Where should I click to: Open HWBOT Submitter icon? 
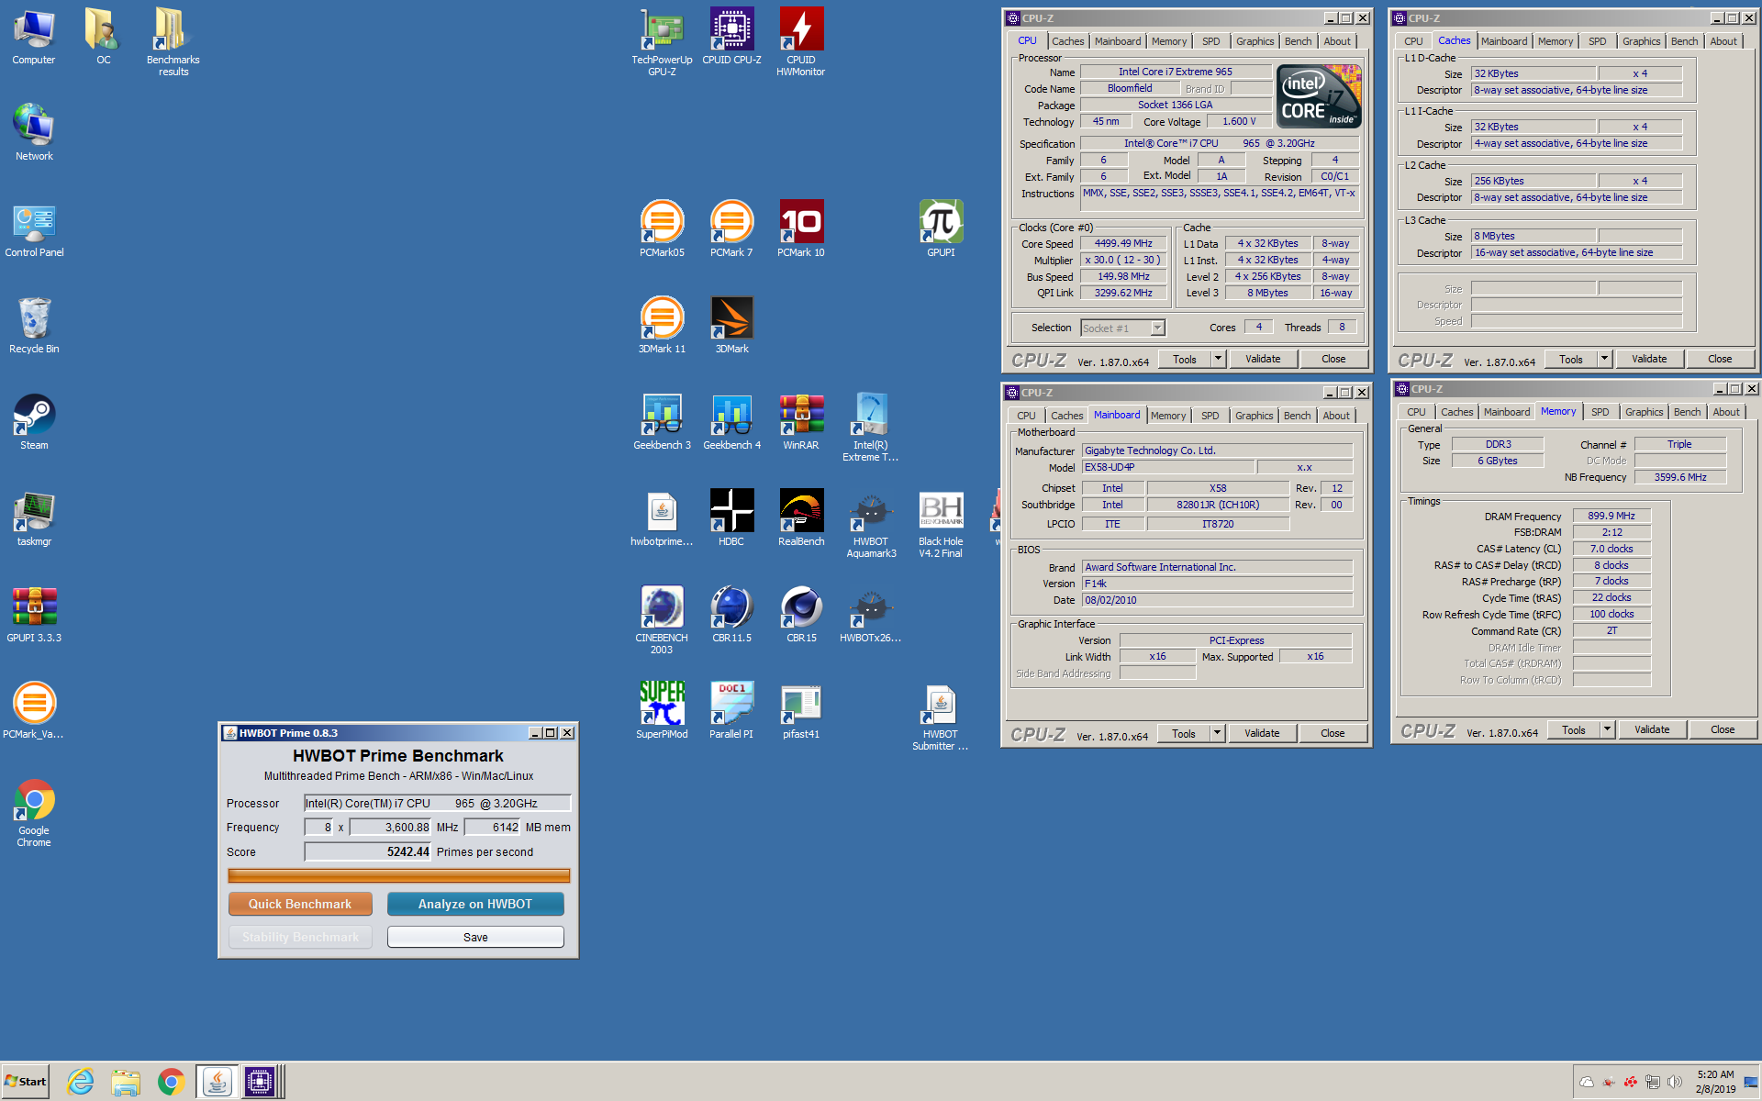[x=941, y=716]
